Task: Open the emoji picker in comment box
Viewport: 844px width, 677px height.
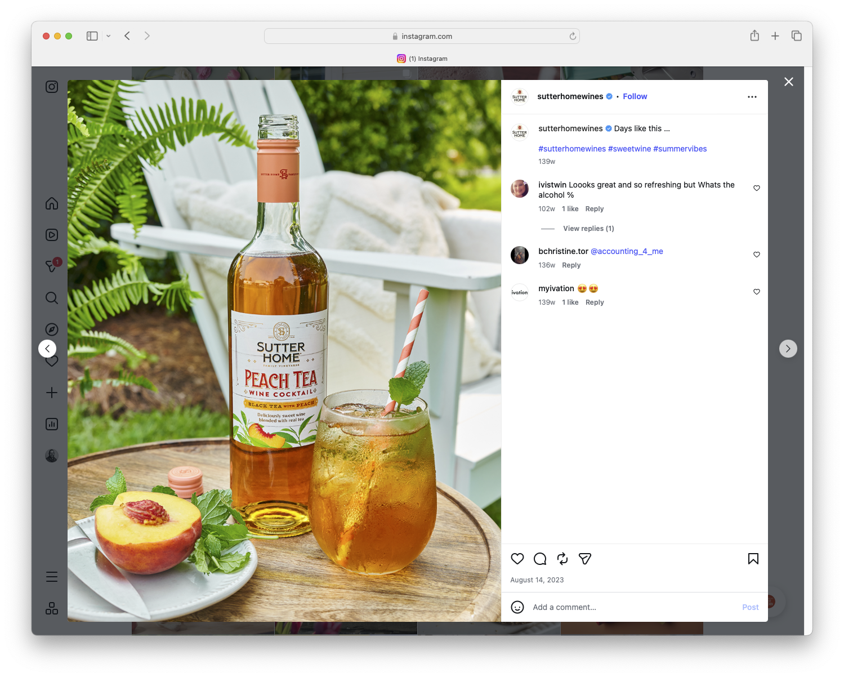Action: (x=517, y=607)
